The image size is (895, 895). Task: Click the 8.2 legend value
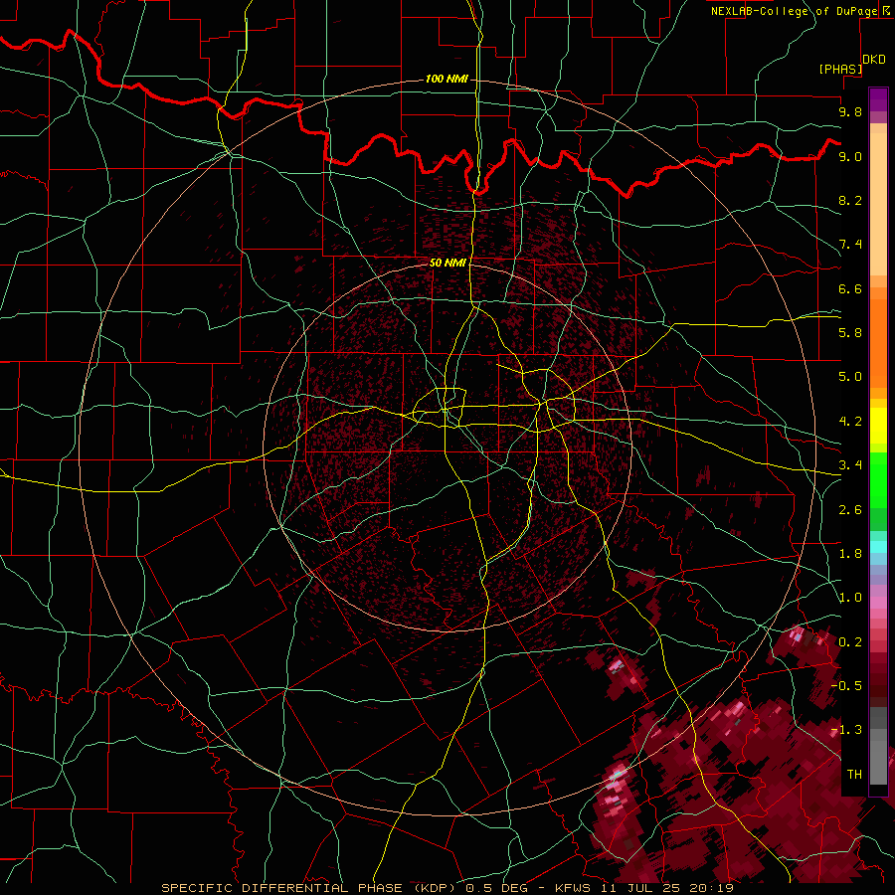click(x=850, y=200)
